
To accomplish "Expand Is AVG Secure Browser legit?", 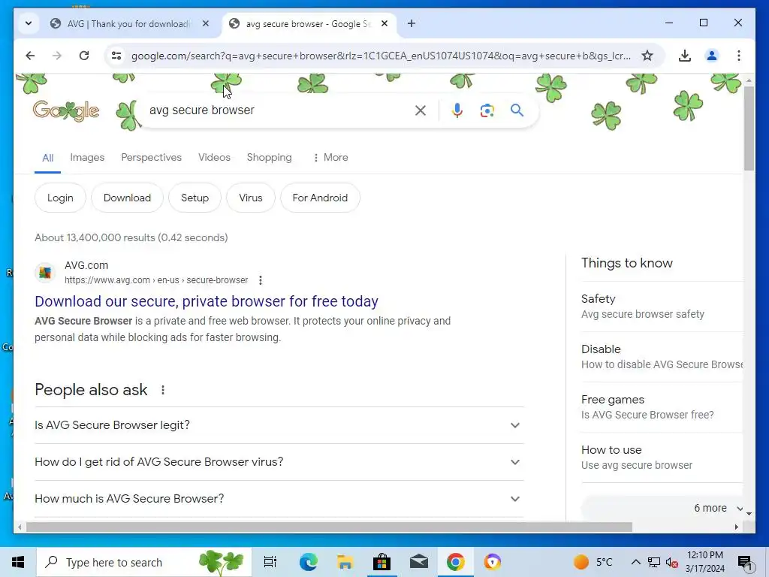I will pyautogui.click(x=279, y=425).
